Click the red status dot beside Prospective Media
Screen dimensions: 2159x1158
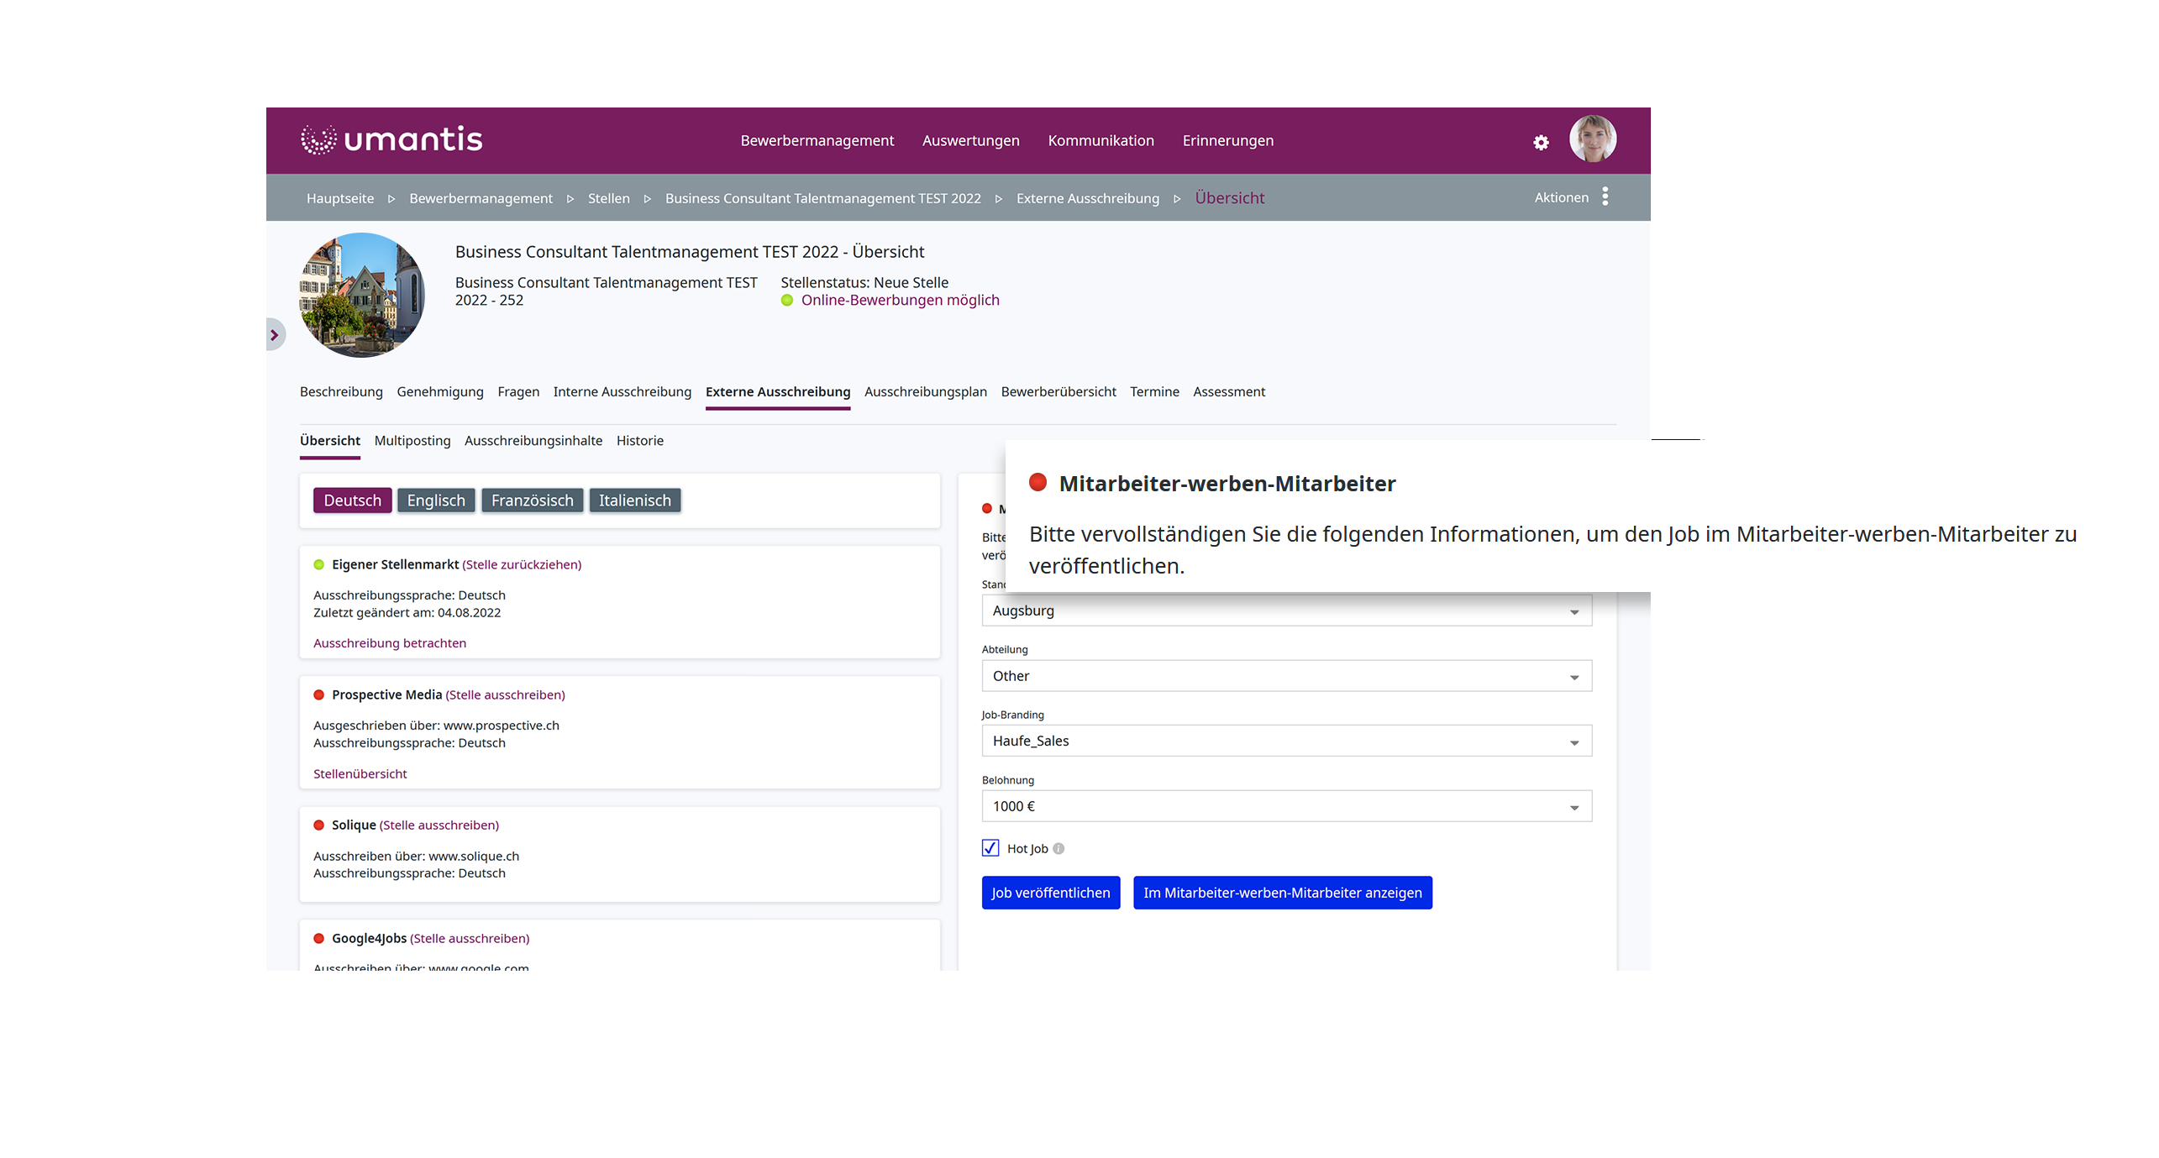(x=319, y=694)
